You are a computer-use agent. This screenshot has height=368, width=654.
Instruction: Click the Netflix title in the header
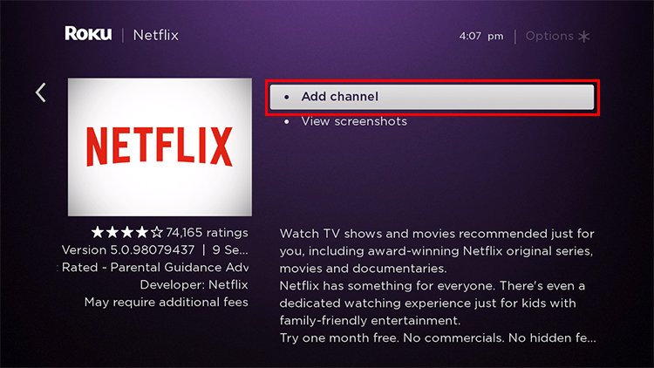pyautogui.click(x=155, y=35)
